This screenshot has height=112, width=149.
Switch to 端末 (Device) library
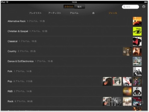79,7
